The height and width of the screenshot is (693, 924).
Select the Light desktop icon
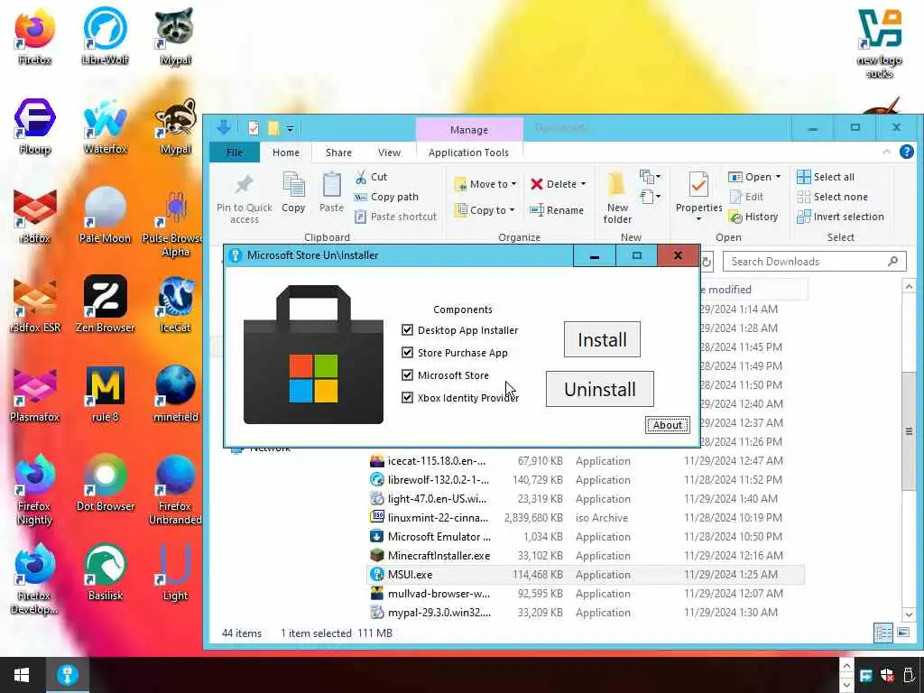click(175, 572)
